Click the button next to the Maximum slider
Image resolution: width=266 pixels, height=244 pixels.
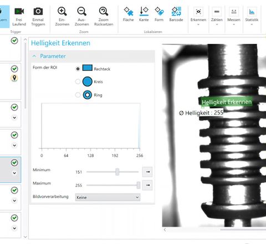pos(147,185)
